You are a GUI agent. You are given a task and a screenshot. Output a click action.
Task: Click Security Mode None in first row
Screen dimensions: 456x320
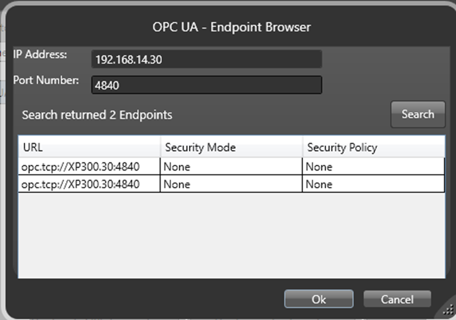[x=177, y=166]
